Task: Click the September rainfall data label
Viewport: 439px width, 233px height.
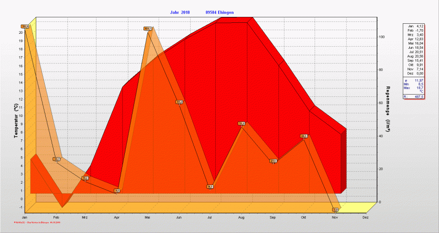Action: [x=273, y=161]
